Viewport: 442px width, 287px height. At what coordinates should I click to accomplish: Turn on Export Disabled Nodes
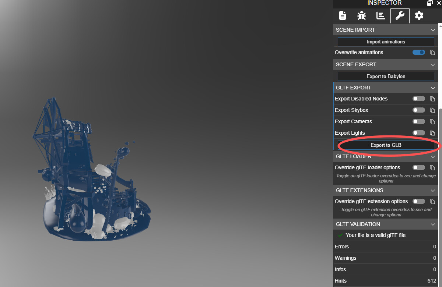pyautogui.click(x=418, y=98)
